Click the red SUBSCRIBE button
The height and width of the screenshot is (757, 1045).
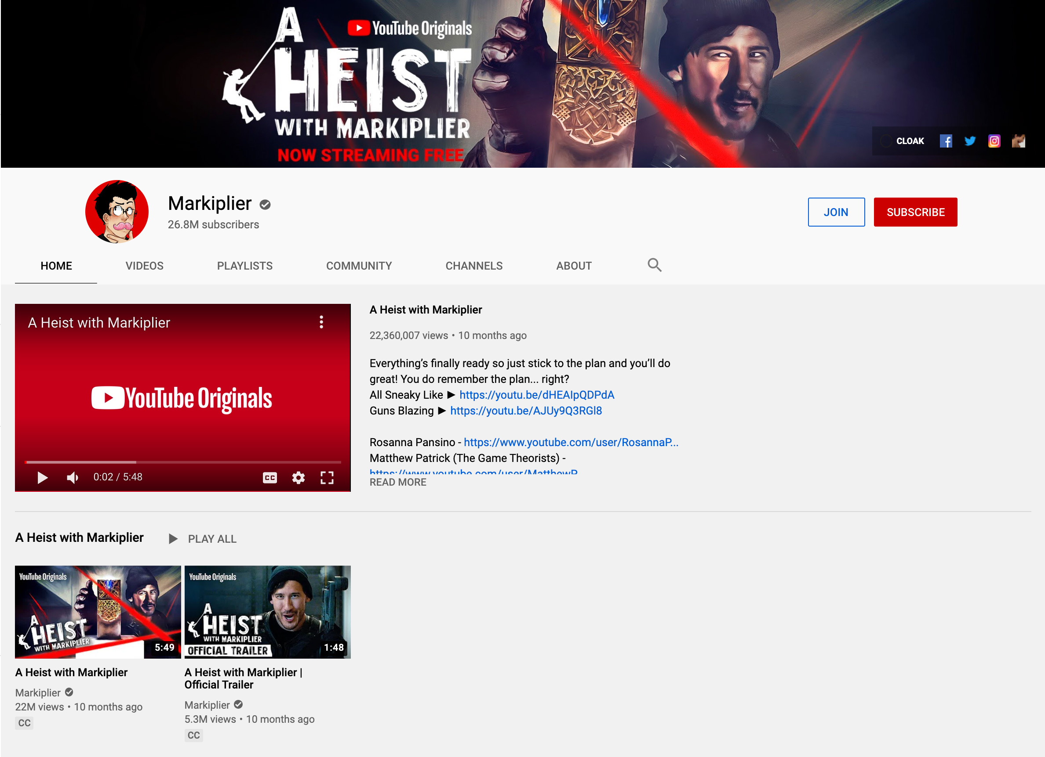915,212
